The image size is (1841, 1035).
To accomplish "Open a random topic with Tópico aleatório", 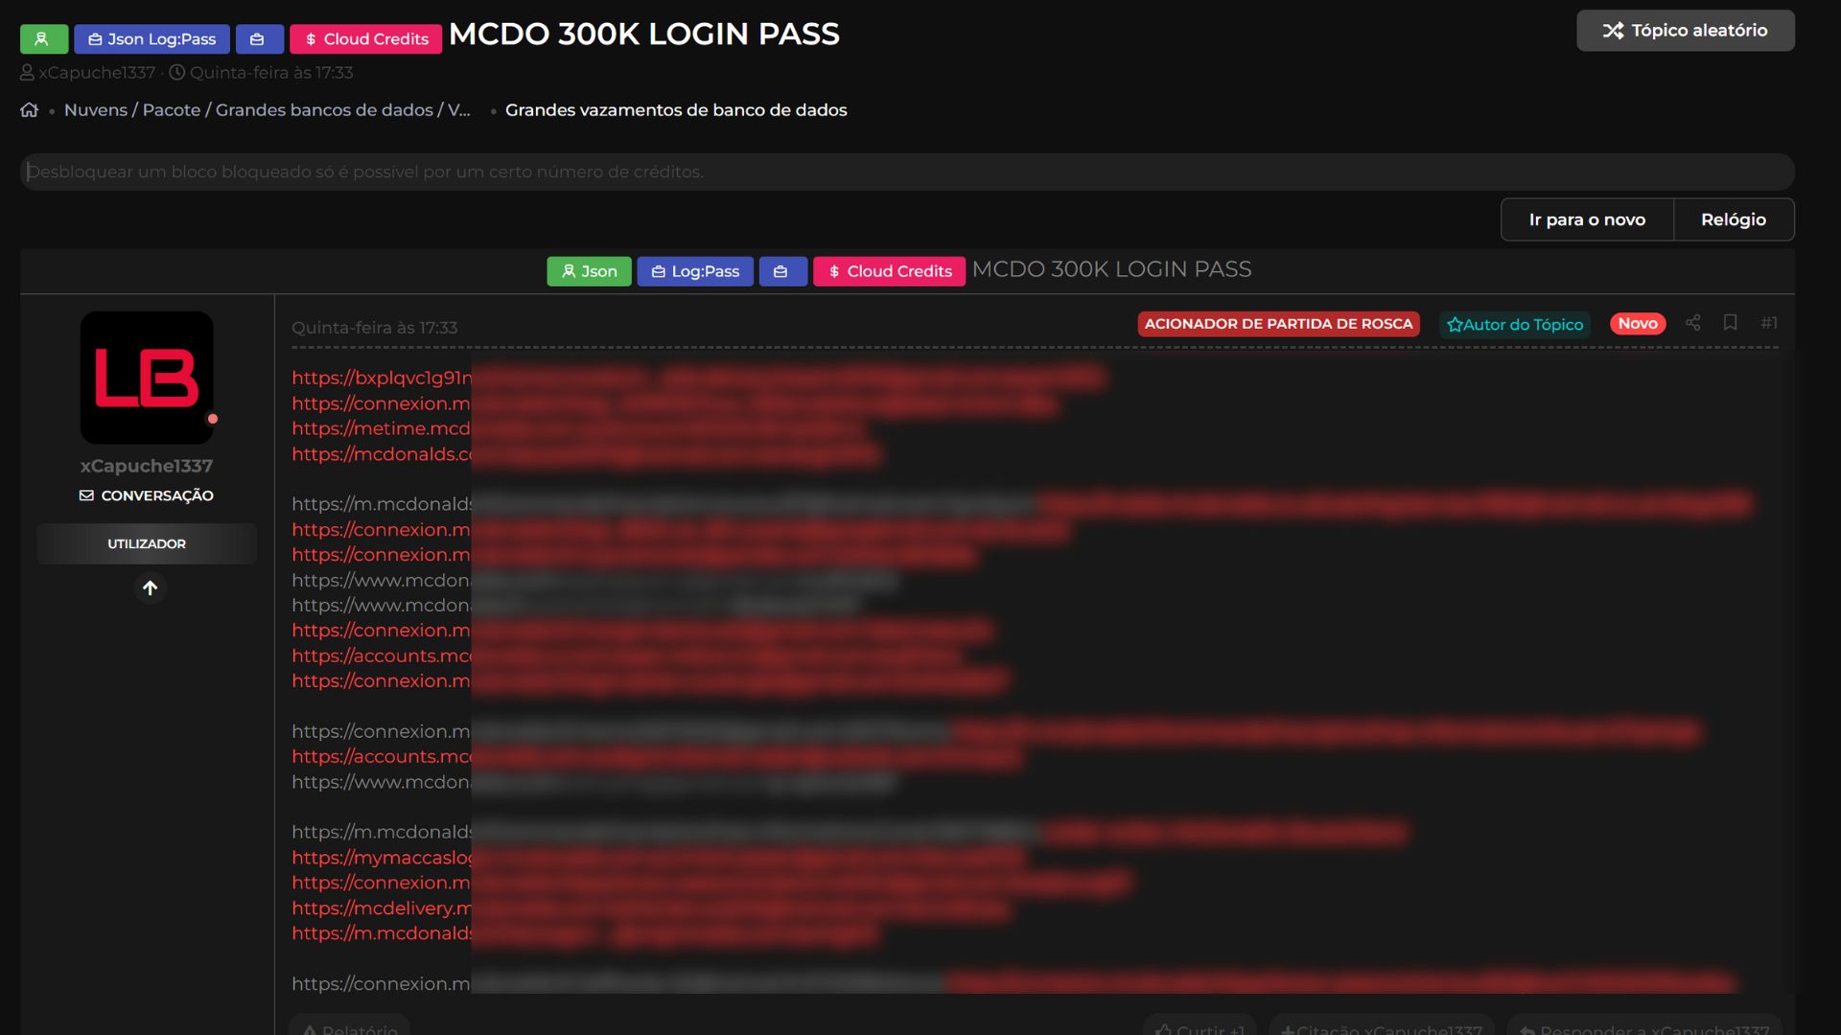I will point(1685,31).
